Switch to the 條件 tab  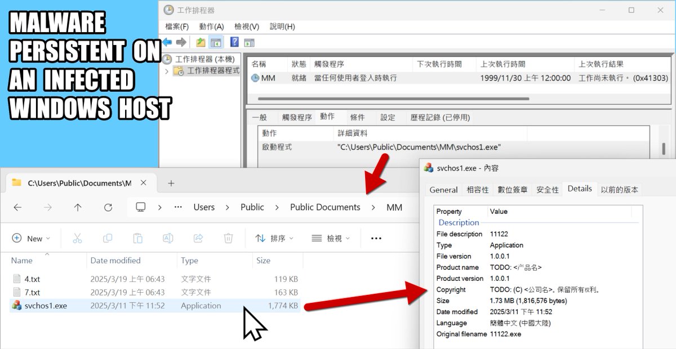357,118
